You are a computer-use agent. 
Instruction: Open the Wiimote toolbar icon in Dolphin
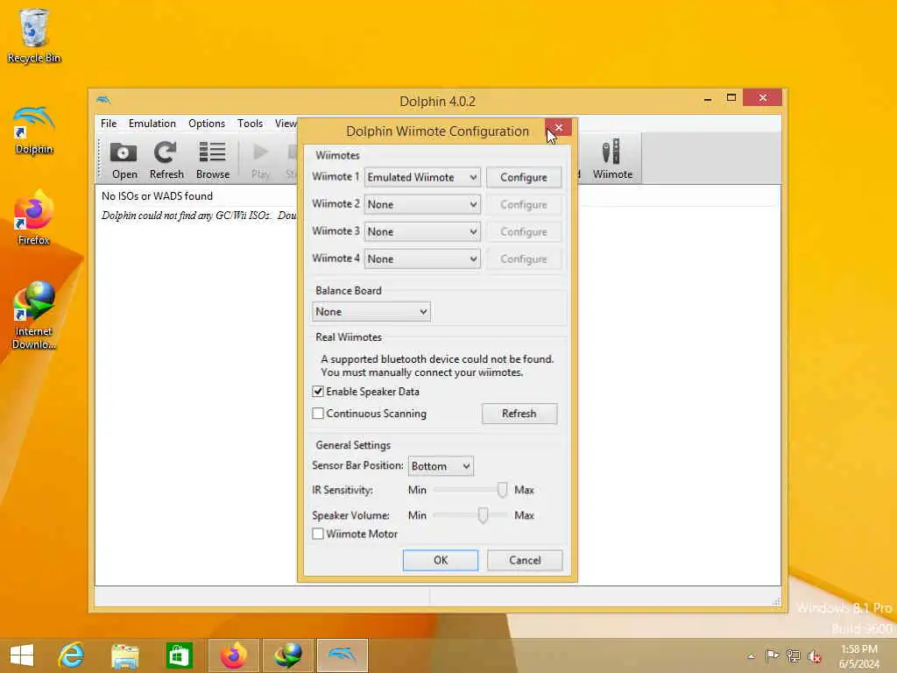pyautogui.click(x=611, y=158)
